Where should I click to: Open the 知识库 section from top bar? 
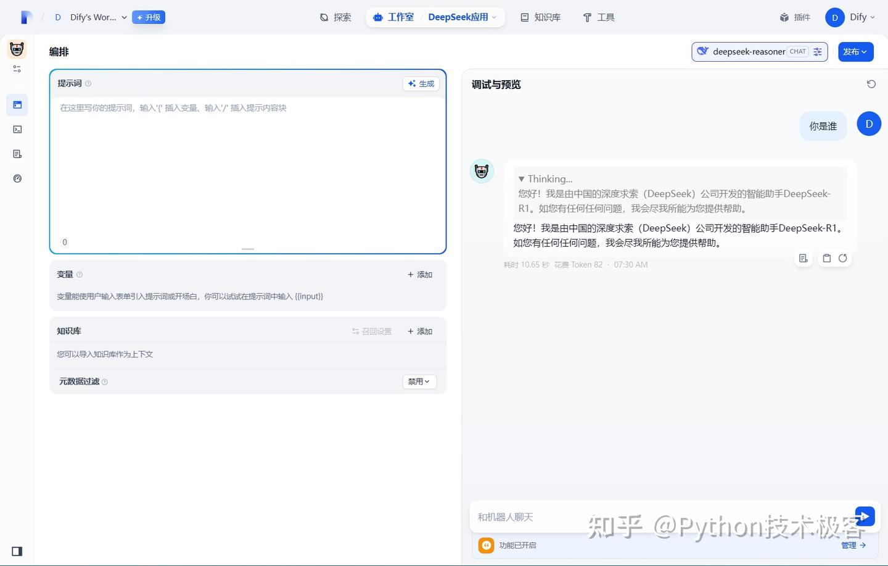(540, 17)
